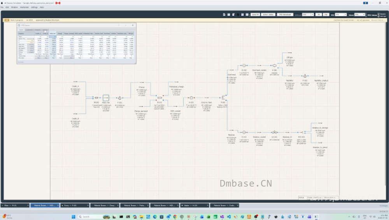The height and width of the screenshot is (220, 389).
Task: Open the PFD zoom percentage dropdown
Action: pos(341,15)
